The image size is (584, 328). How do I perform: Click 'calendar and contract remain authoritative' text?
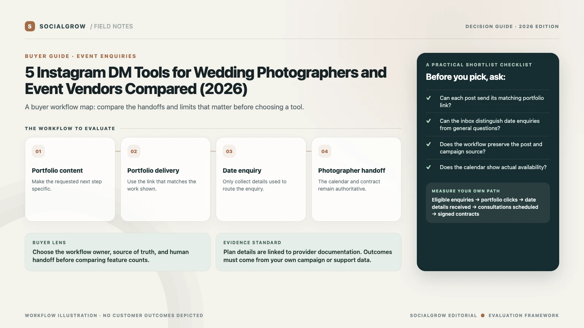[349, 185]
